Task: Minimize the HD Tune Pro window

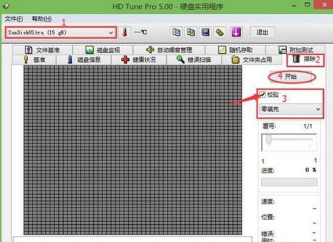Action: pos(294,6)
